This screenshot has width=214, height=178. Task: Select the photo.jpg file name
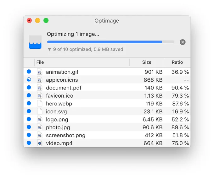58,127
